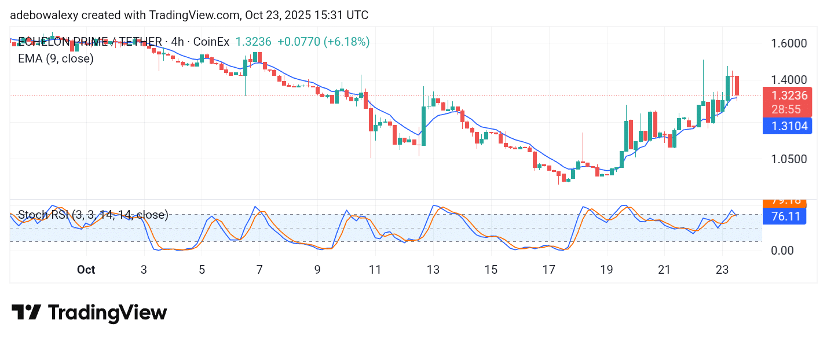Select the Stoch RSI indicator label
The height and width of the screenshot is (342, 827).
click(93, 215)
